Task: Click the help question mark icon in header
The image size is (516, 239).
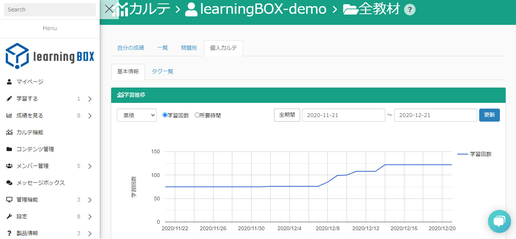Action: click(410, 9)
